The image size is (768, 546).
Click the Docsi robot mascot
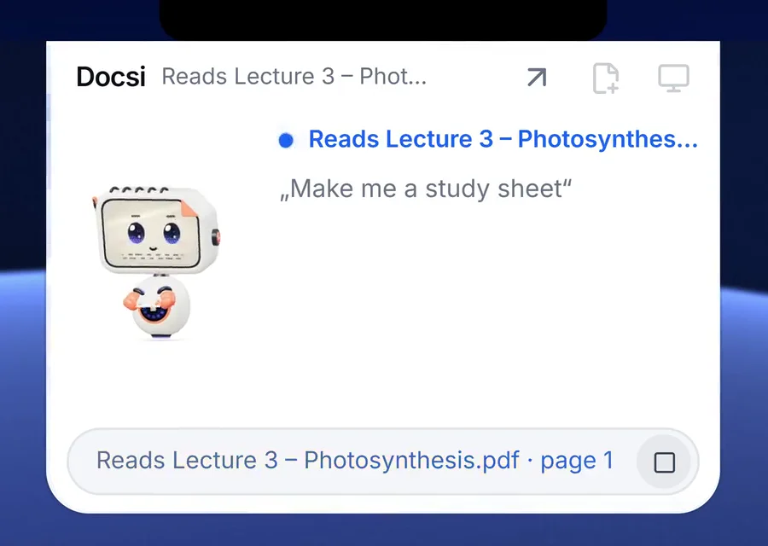coord(156,262)
